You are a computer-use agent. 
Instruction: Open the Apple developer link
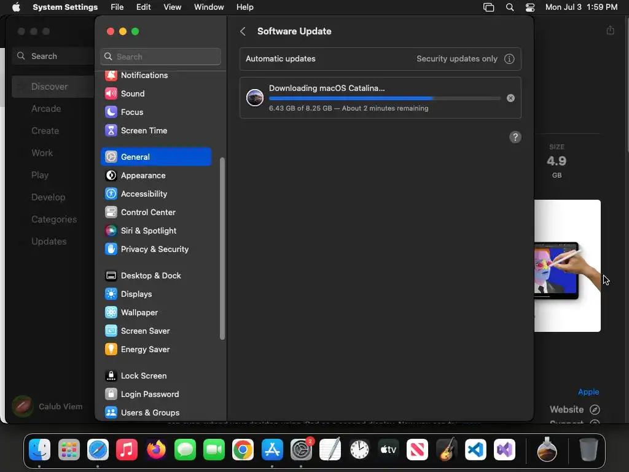(x=588, y=391)
